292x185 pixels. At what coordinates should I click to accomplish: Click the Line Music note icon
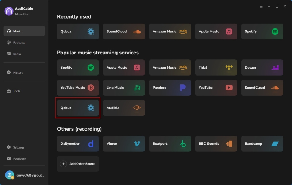click(x=137, y=88)
